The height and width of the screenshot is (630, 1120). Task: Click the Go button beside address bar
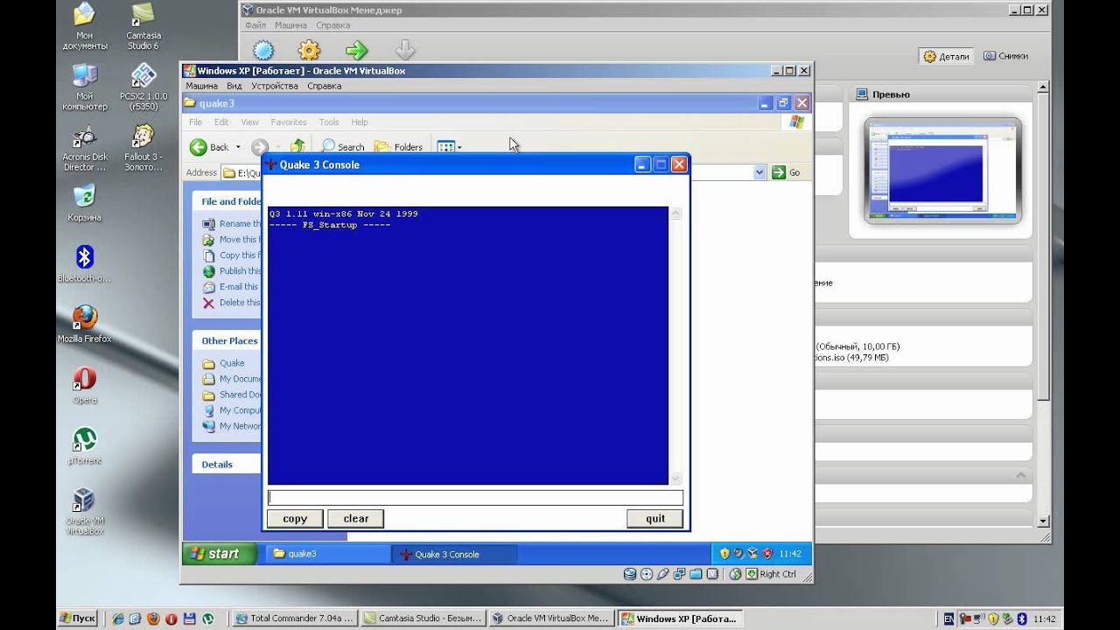tap(787, 172)
